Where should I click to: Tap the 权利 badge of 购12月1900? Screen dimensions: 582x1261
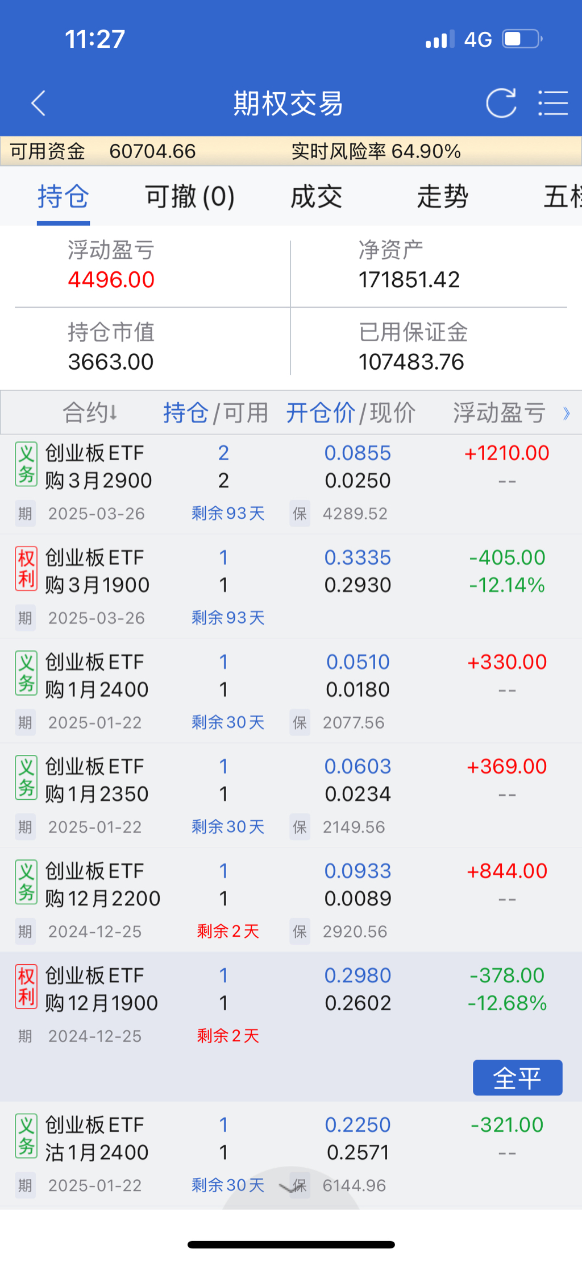pyautogui.click(x=26, y=986)
